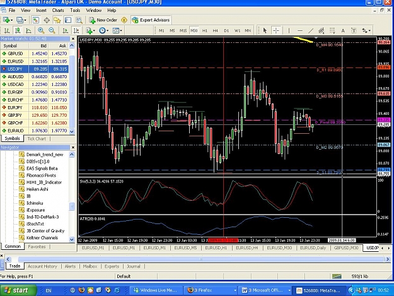Click the New Order button
The height and width of the screenshot is (296, 394).
[103, 20]
